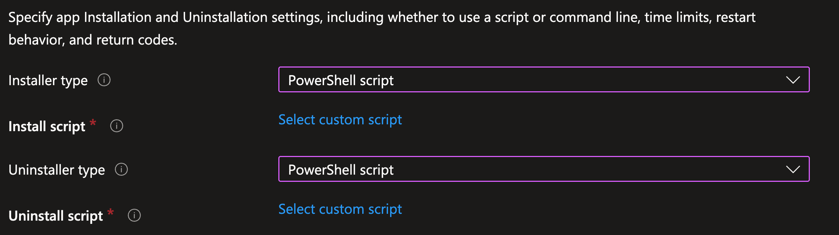839x235 pixels.
Task: Click the info icon beside Uninstall script
Action: coord(134,215)
